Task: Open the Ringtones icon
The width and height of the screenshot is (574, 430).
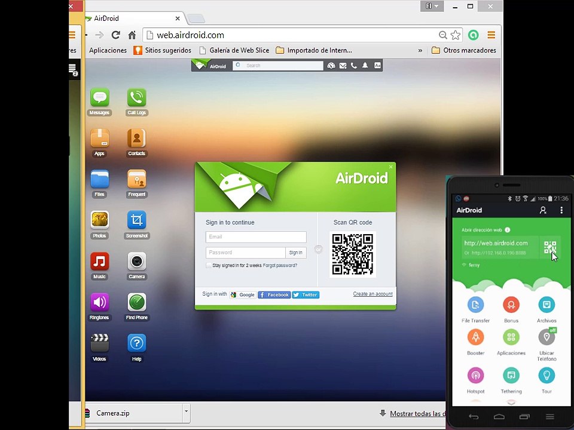Action: click(x=100, y=302)
